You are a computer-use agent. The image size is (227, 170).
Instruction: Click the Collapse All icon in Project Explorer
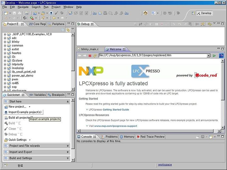point(63,30)
